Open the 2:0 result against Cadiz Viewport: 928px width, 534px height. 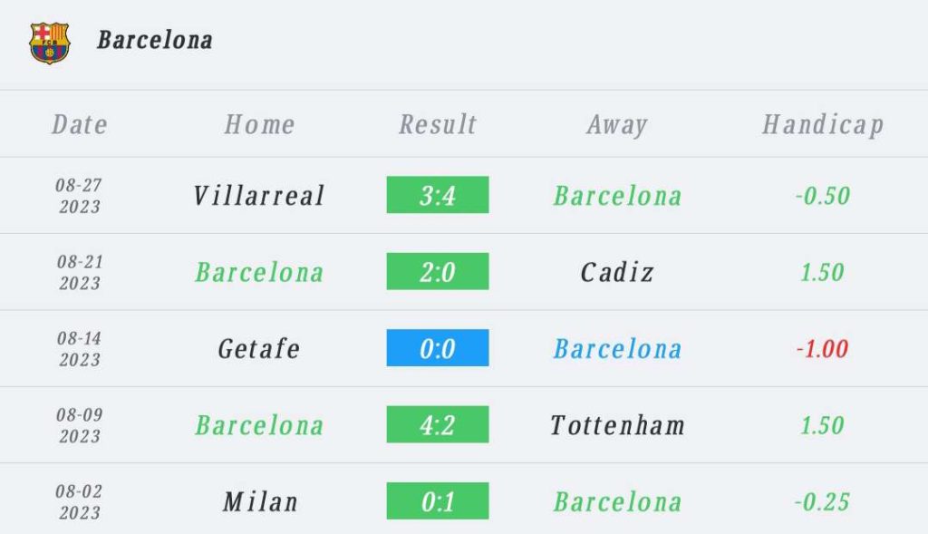coord(438,272)
